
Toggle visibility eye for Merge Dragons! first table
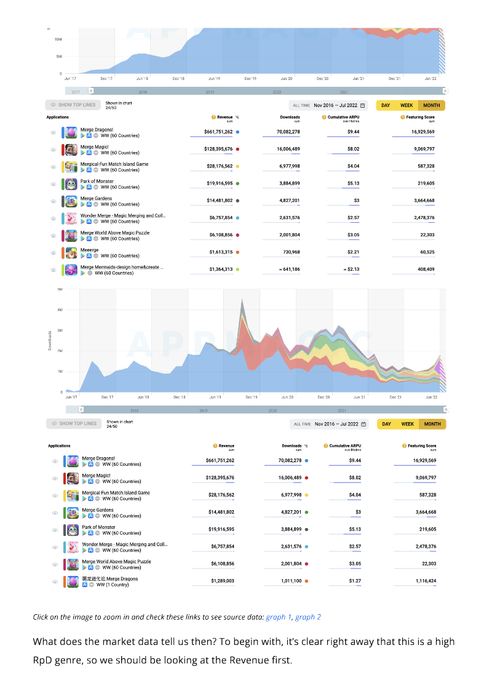point(54,133)
